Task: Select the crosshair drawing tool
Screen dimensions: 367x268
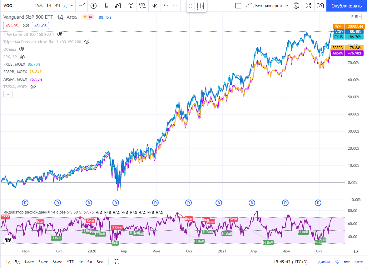Action: (x=201, y=6)
